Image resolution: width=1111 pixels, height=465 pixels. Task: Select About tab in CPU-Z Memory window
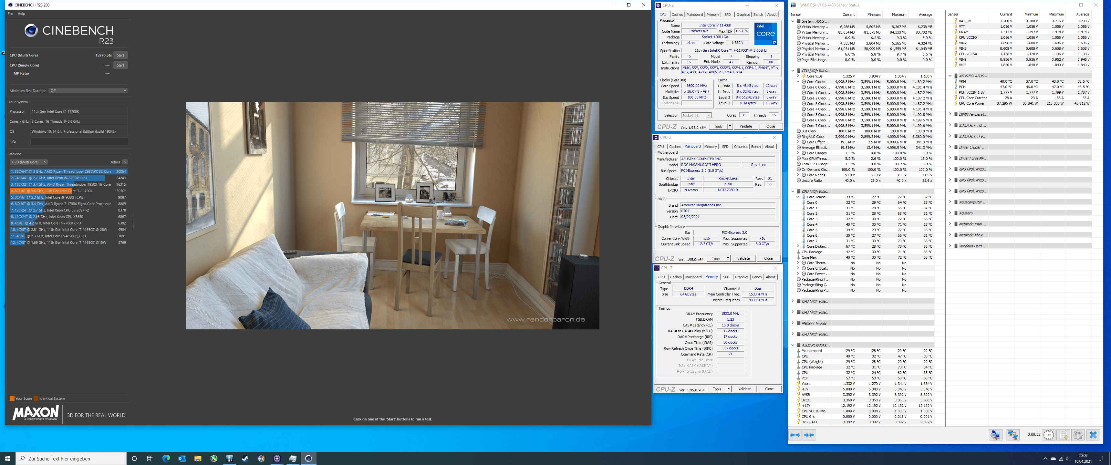(770, 277)
